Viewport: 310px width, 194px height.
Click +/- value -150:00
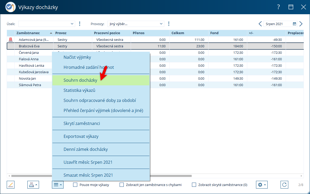276,46
